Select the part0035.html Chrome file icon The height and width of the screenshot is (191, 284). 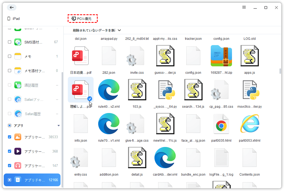221,124
